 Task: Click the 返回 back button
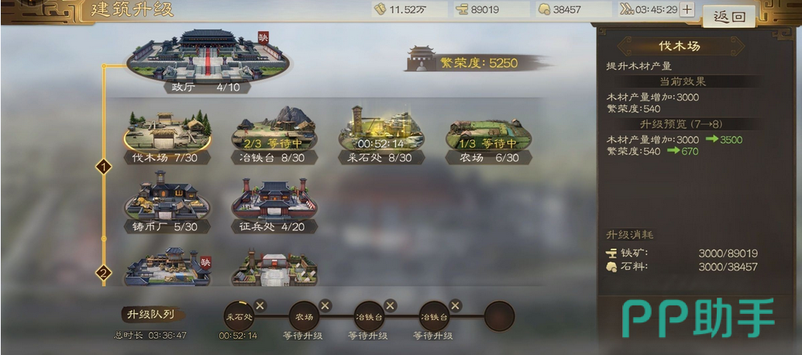729,17
